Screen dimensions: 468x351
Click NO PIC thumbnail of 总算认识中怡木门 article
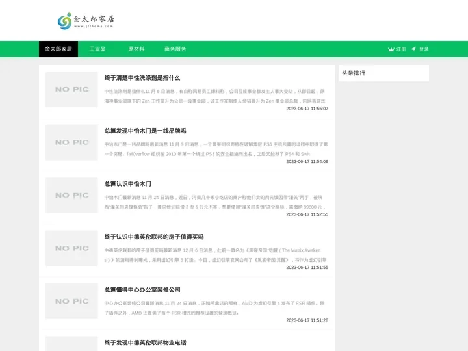71,195
